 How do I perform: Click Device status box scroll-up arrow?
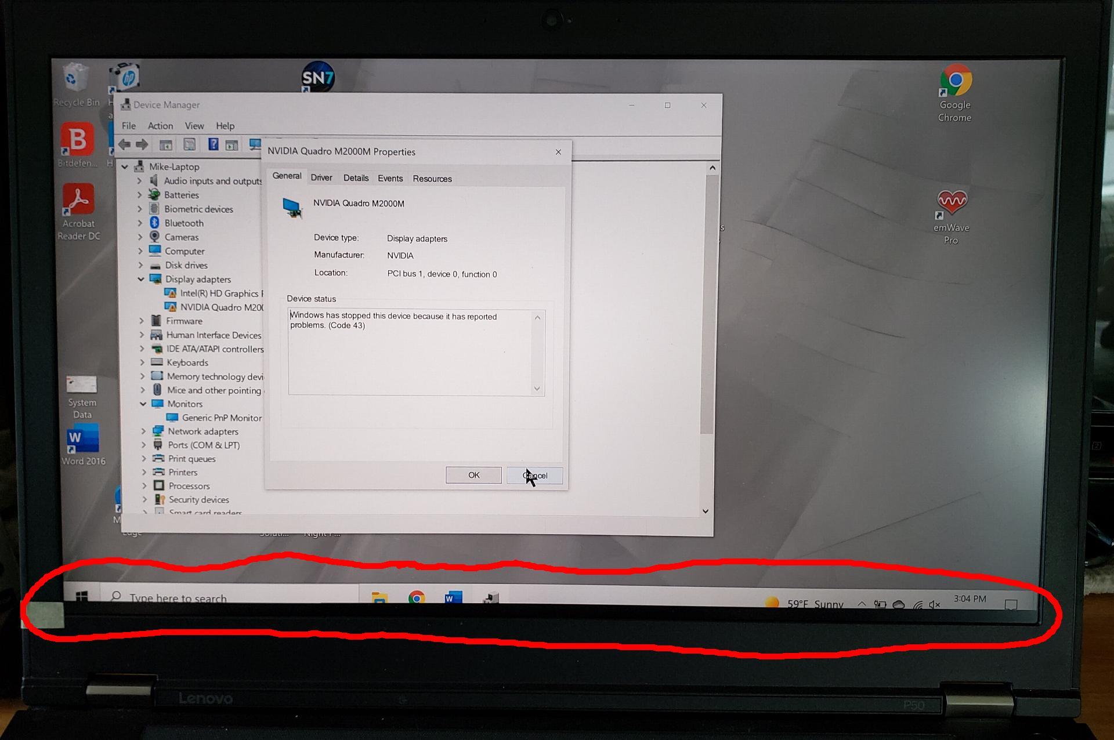[537, 317]
